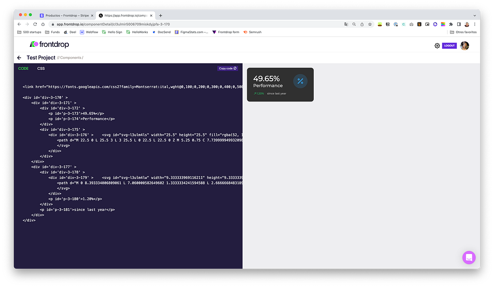The width and height of the screenshot is (494, 287).
Task: Switch to the CODE tab
Action: pos(23,68)
